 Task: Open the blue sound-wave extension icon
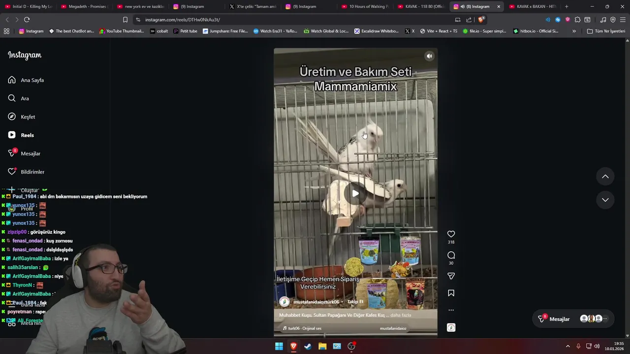pyautogui.click(x=548, y=20)
